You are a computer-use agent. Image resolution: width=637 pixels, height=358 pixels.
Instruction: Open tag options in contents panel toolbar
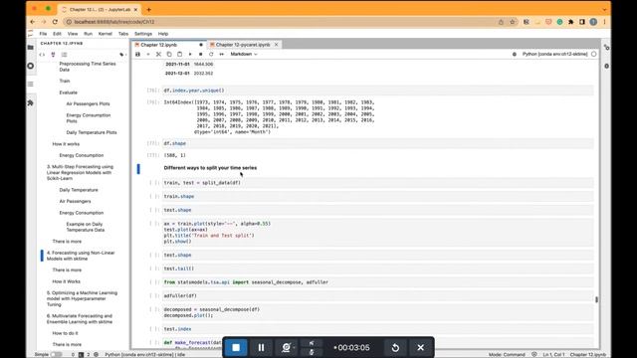point(122,55)
